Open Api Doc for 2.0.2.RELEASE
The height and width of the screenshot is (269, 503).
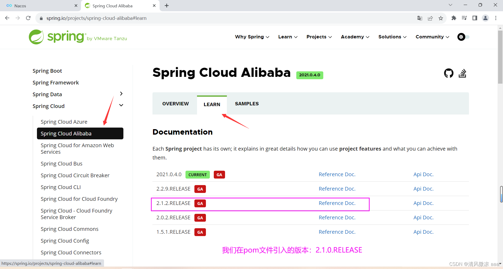point(423,218)
